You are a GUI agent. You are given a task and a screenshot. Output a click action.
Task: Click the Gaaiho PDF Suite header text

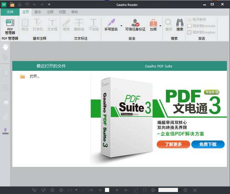tap(159, 66)
